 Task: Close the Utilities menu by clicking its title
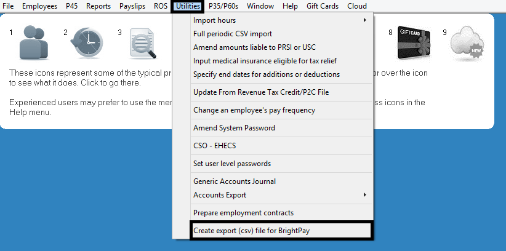(188, 6)
